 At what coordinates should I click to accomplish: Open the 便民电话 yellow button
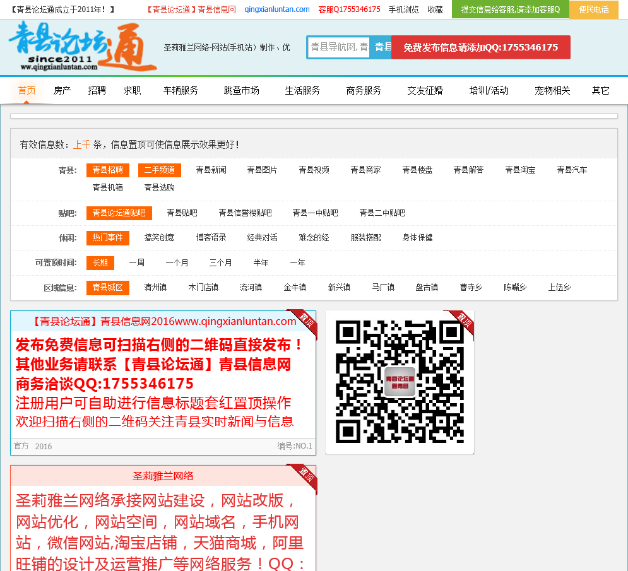(x=593, y=9)
